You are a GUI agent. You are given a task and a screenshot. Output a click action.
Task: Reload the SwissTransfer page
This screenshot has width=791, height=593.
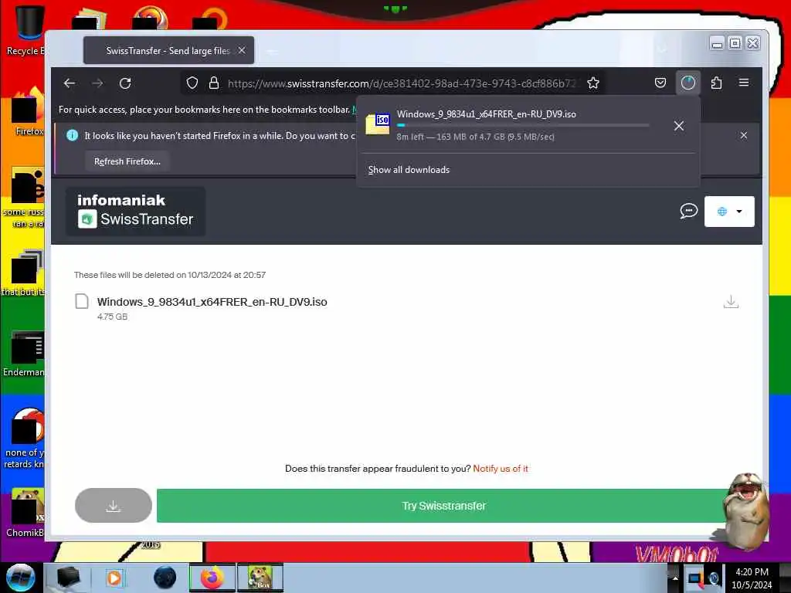(x=125, y=83)
